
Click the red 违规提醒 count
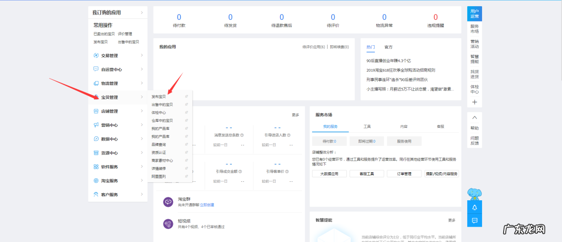(436, 17)
